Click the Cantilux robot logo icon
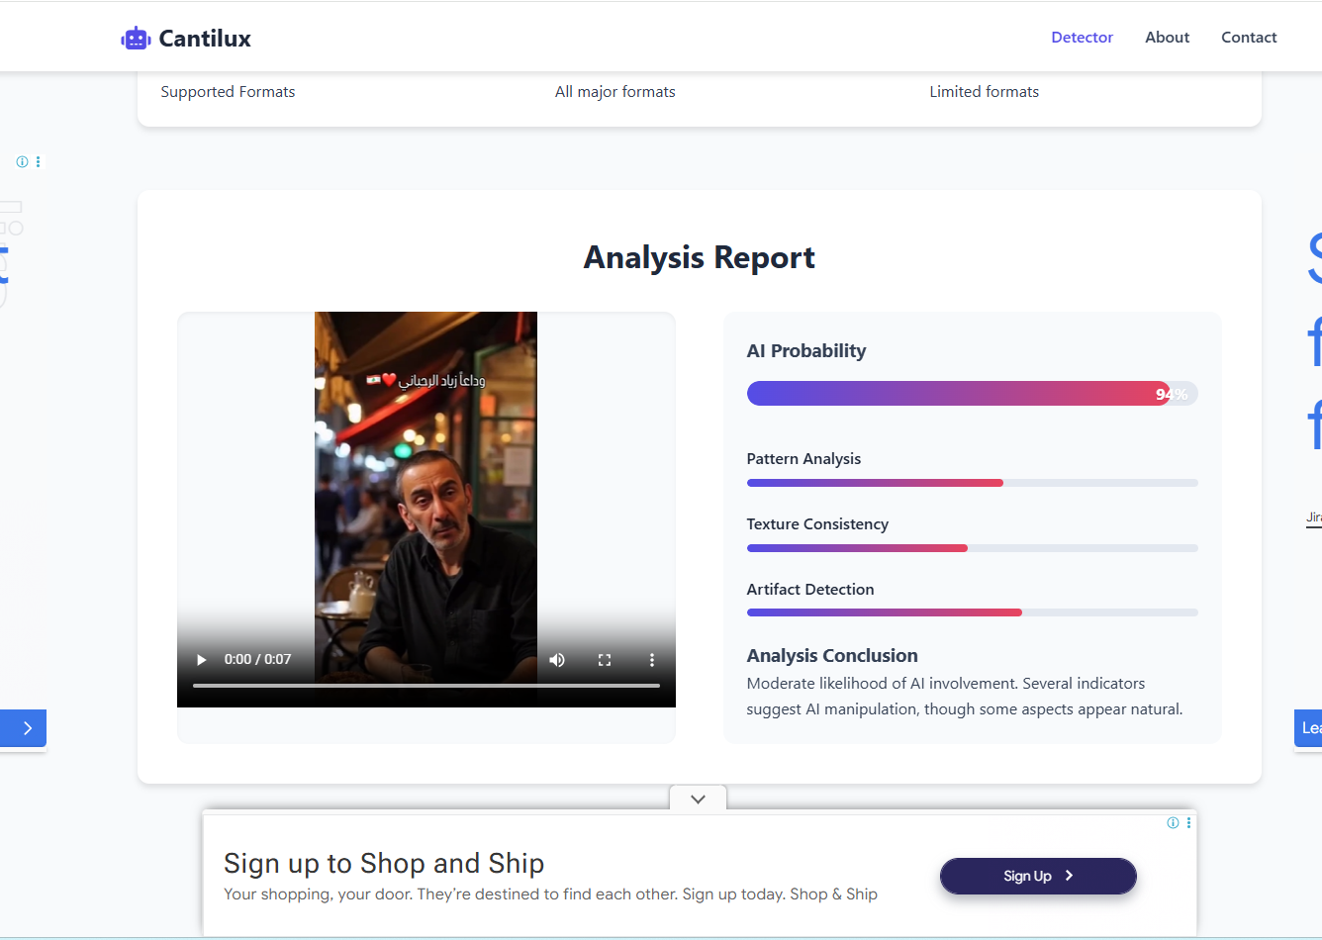This screenshot has height=940, width=1322. coord(135,39)
